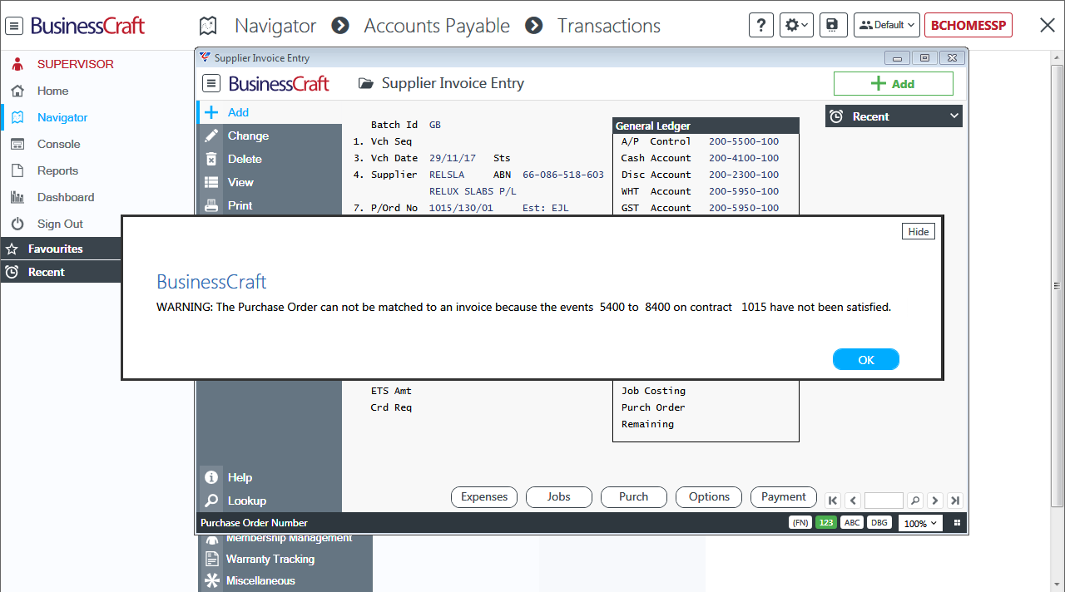Open Console from the sidebar

(x=60, y=144)
